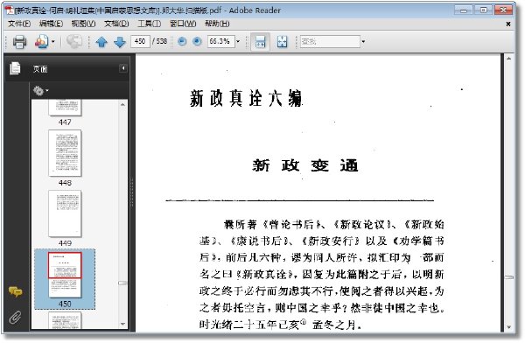The height and width of the screenshot is (343, 525).
Task: Click thumbnail panel scroll up arrow
Action: (x=122, y=105)
